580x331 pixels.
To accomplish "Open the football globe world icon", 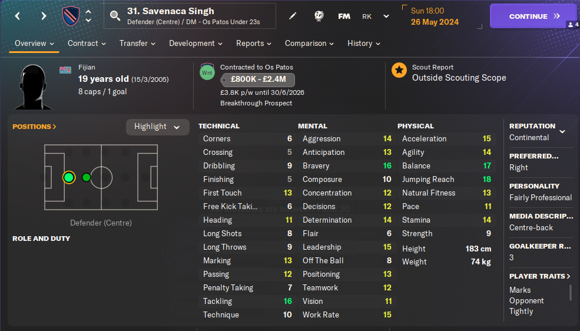I will [319, 16].
